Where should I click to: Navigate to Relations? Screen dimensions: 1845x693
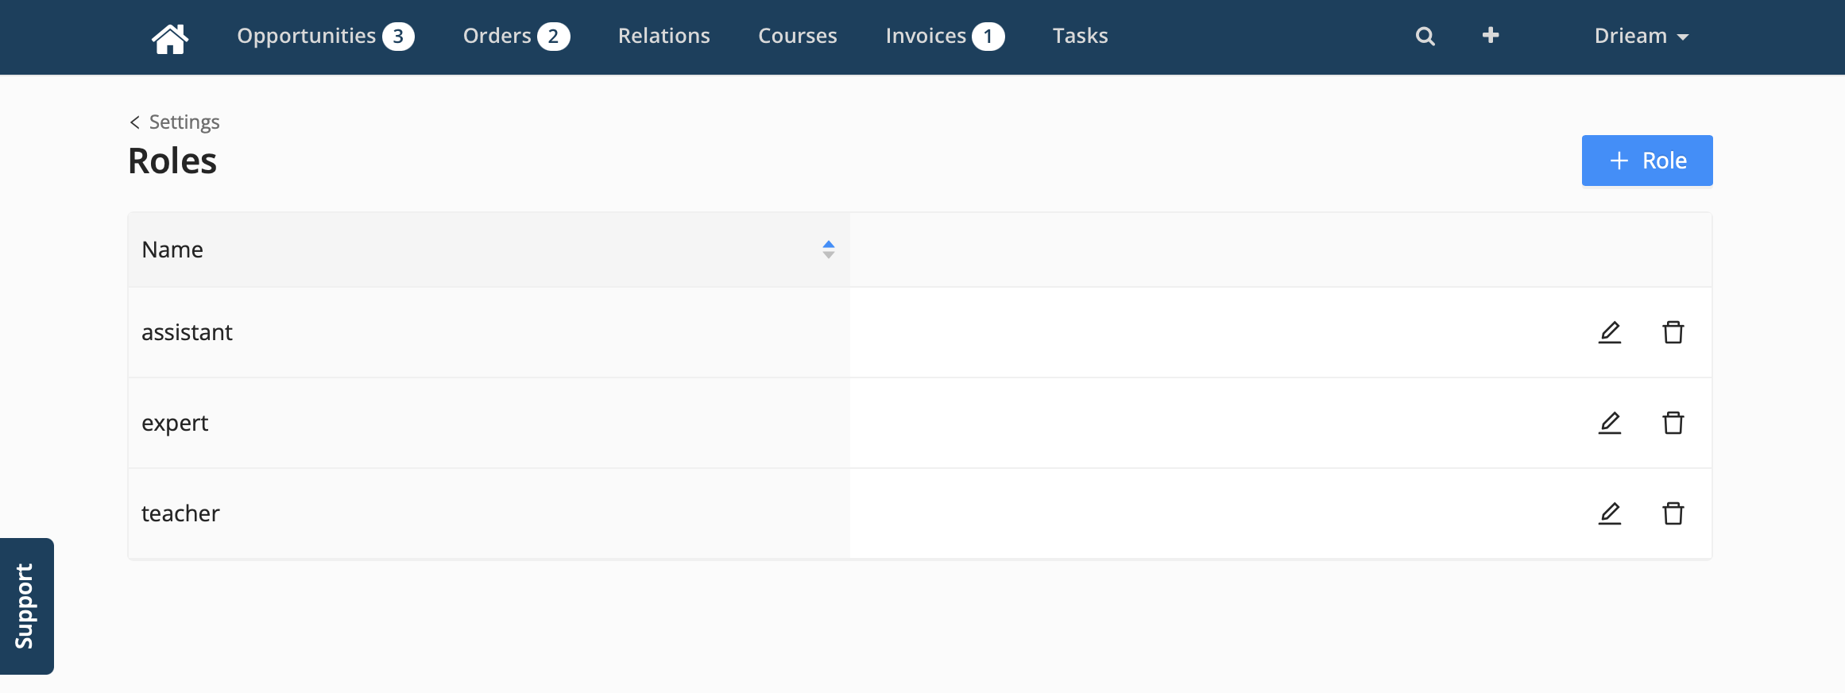[x=664, y=36]
